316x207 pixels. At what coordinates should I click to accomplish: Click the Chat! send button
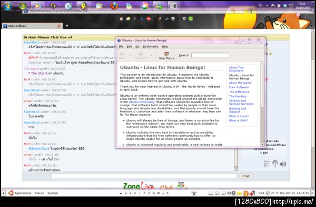pyautogui.click(x=245, y=176)
